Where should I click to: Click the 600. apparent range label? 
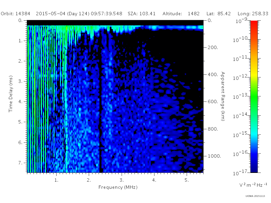(213, 102)
